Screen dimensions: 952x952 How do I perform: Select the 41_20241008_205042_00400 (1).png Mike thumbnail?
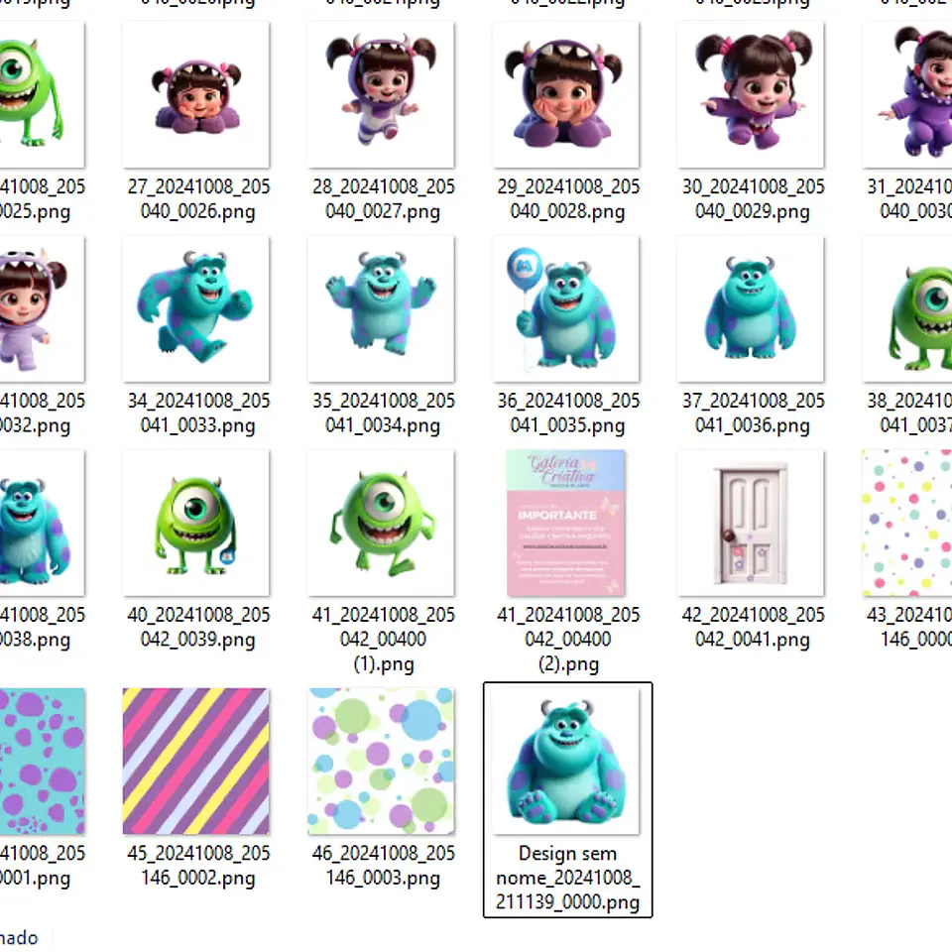click(381, 524)
